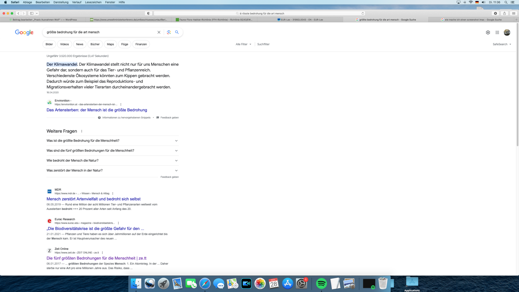Open "Die fünf größten Bedrohungen für die Menschheit" link
519x292 pixels.
pyautogui.click(x=97, y=258)
